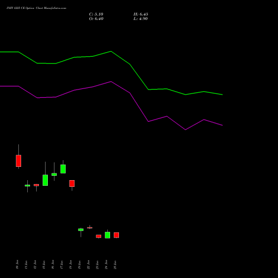Click the red candlestick above 10 Jun
Viewport: 278px width, 278px height.
pos(18,161)
